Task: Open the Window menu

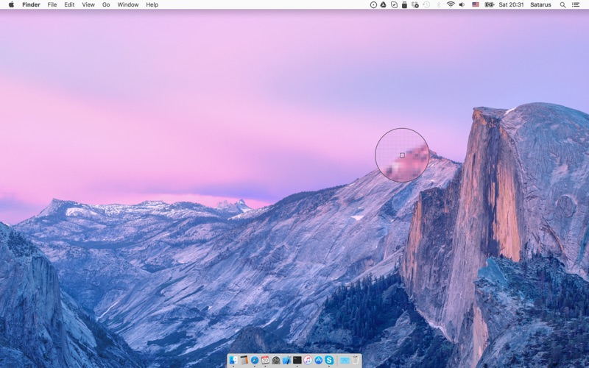Action: (127, 4)
